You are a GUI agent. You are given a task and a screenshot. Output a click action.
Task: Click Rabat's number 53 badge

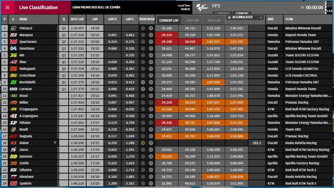tap(13, 143)
